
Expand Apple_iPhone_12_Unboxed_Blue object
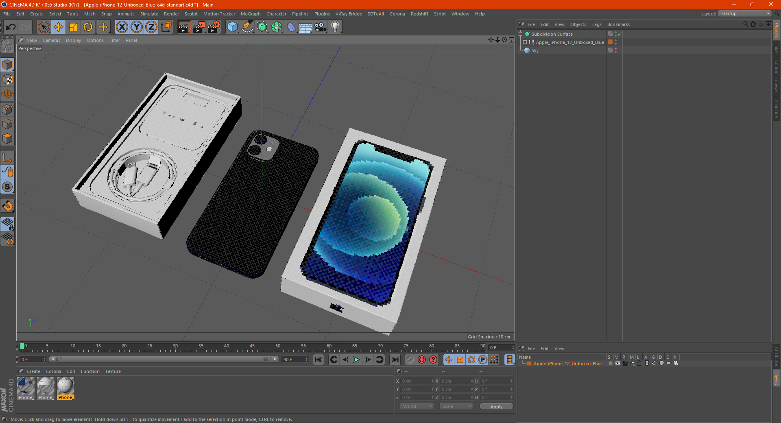tap(525, 42)
